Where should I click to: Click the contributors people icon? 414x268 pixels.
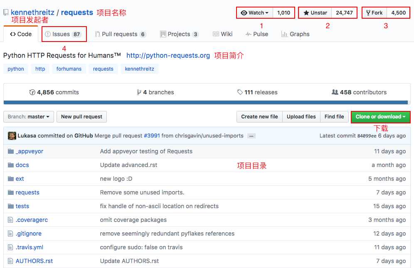click(x=335, y=92)
